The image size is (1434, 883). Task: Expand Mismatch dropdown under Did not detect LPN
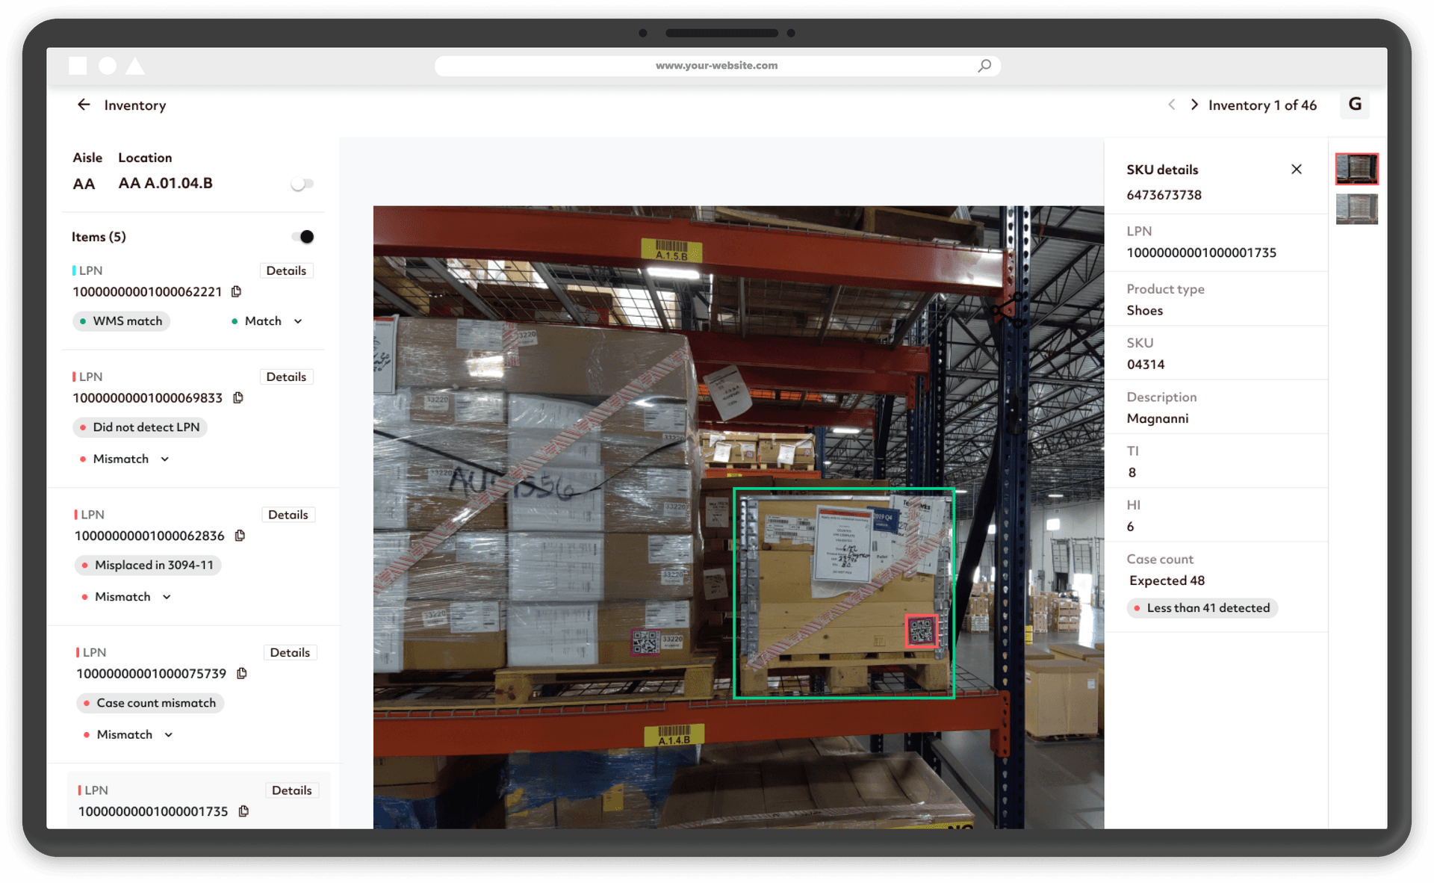[x=165, y=459]
